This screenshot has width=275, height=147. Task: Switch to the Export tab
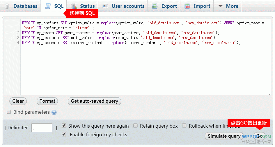(169, 6)
